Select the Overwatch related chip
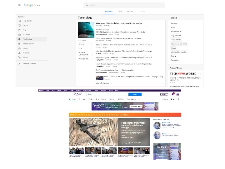225x169 pixels. pos(175,60)
